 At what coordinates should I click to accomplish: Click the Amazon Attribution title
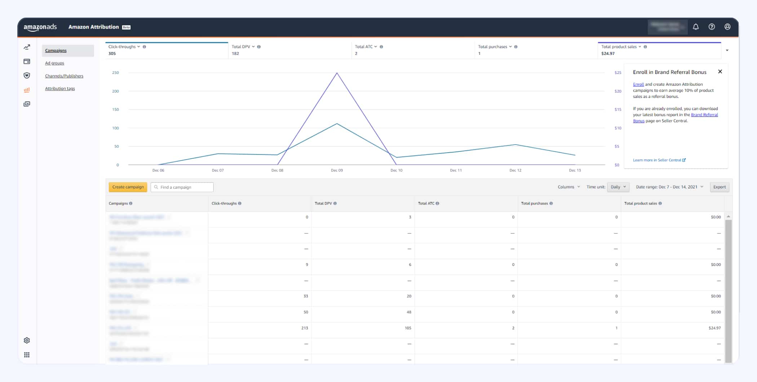(94, 27)
